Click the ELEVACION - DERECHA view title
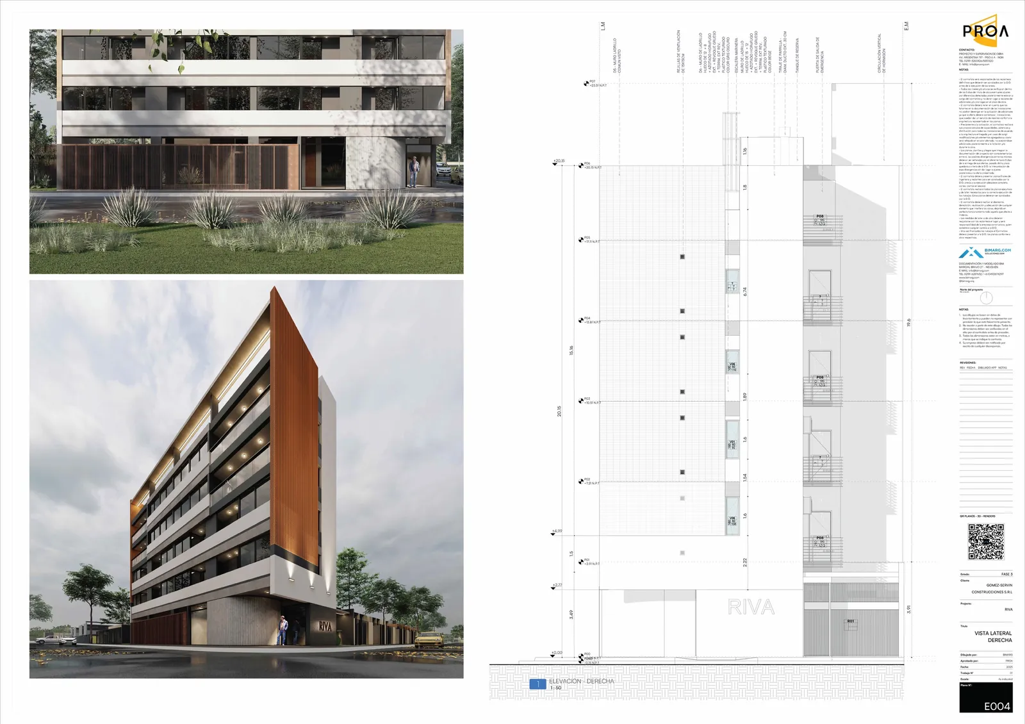This screenshot has height=724, width=1025. pos(581,681)
